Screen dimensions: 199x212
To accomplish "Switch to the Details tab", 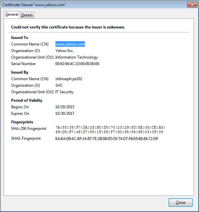I will click(27, 15).
